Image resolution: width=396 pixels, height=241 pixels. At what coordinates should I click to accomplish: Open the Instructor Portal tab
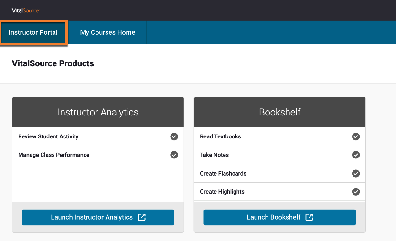pos(33,32)
